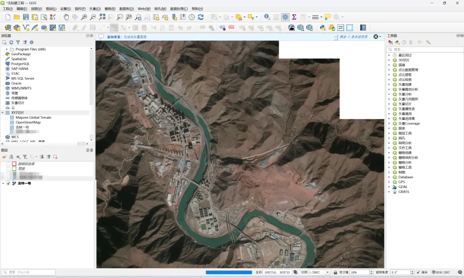Select the PostgreSQL browser item

coord(21,64)
